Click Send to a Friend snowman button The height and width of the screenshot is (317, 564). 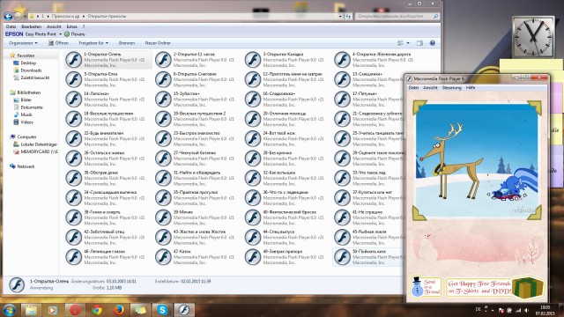(x=426, y=286)
